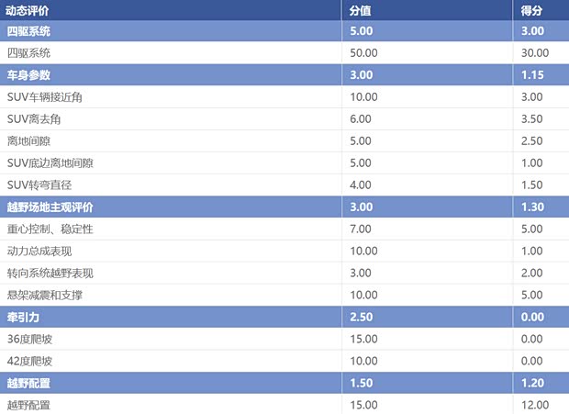
Task: Select the 车身参数 section header
Action: 29,74
